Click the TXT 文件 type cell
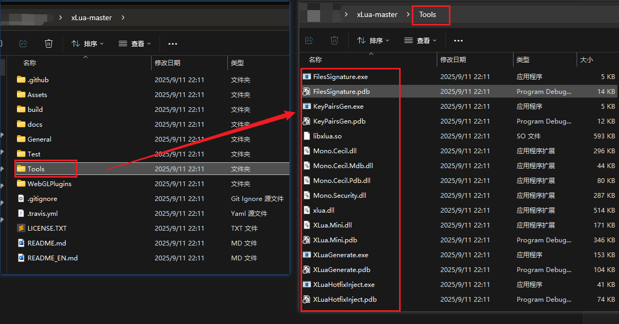Viewport: 619px width, 324px height. tap(244, 228)
